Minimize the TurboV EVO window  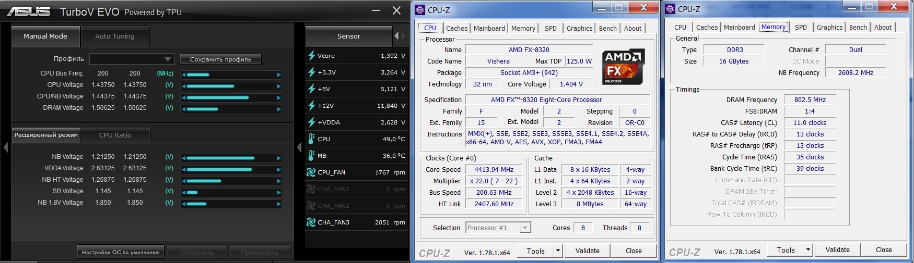coord(376,10)
